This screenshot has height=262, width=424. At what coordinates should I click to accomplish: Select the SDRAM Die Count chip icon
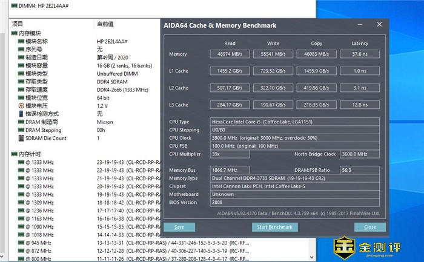coord(21,138)
